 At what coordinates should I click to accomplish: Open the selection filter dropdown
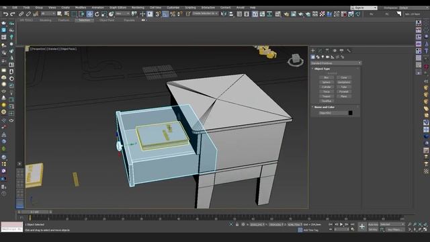click(x=48, y=13)
